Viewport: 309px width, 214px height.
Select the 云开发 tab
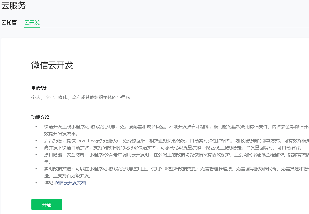click(32, 23)
